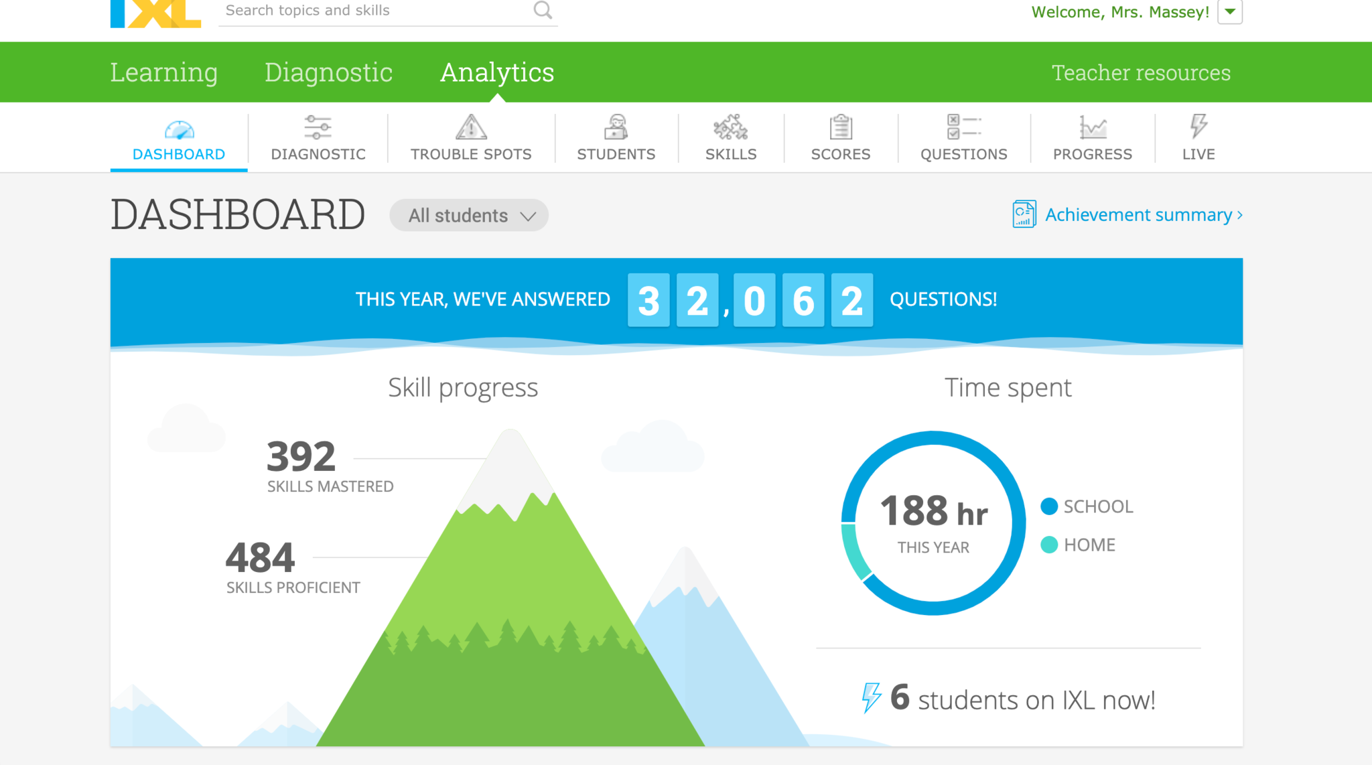The width and height of the screenshot is (1372, 765).
Task: Click the Progress chart icon
Action: [x=1092, y=127]
